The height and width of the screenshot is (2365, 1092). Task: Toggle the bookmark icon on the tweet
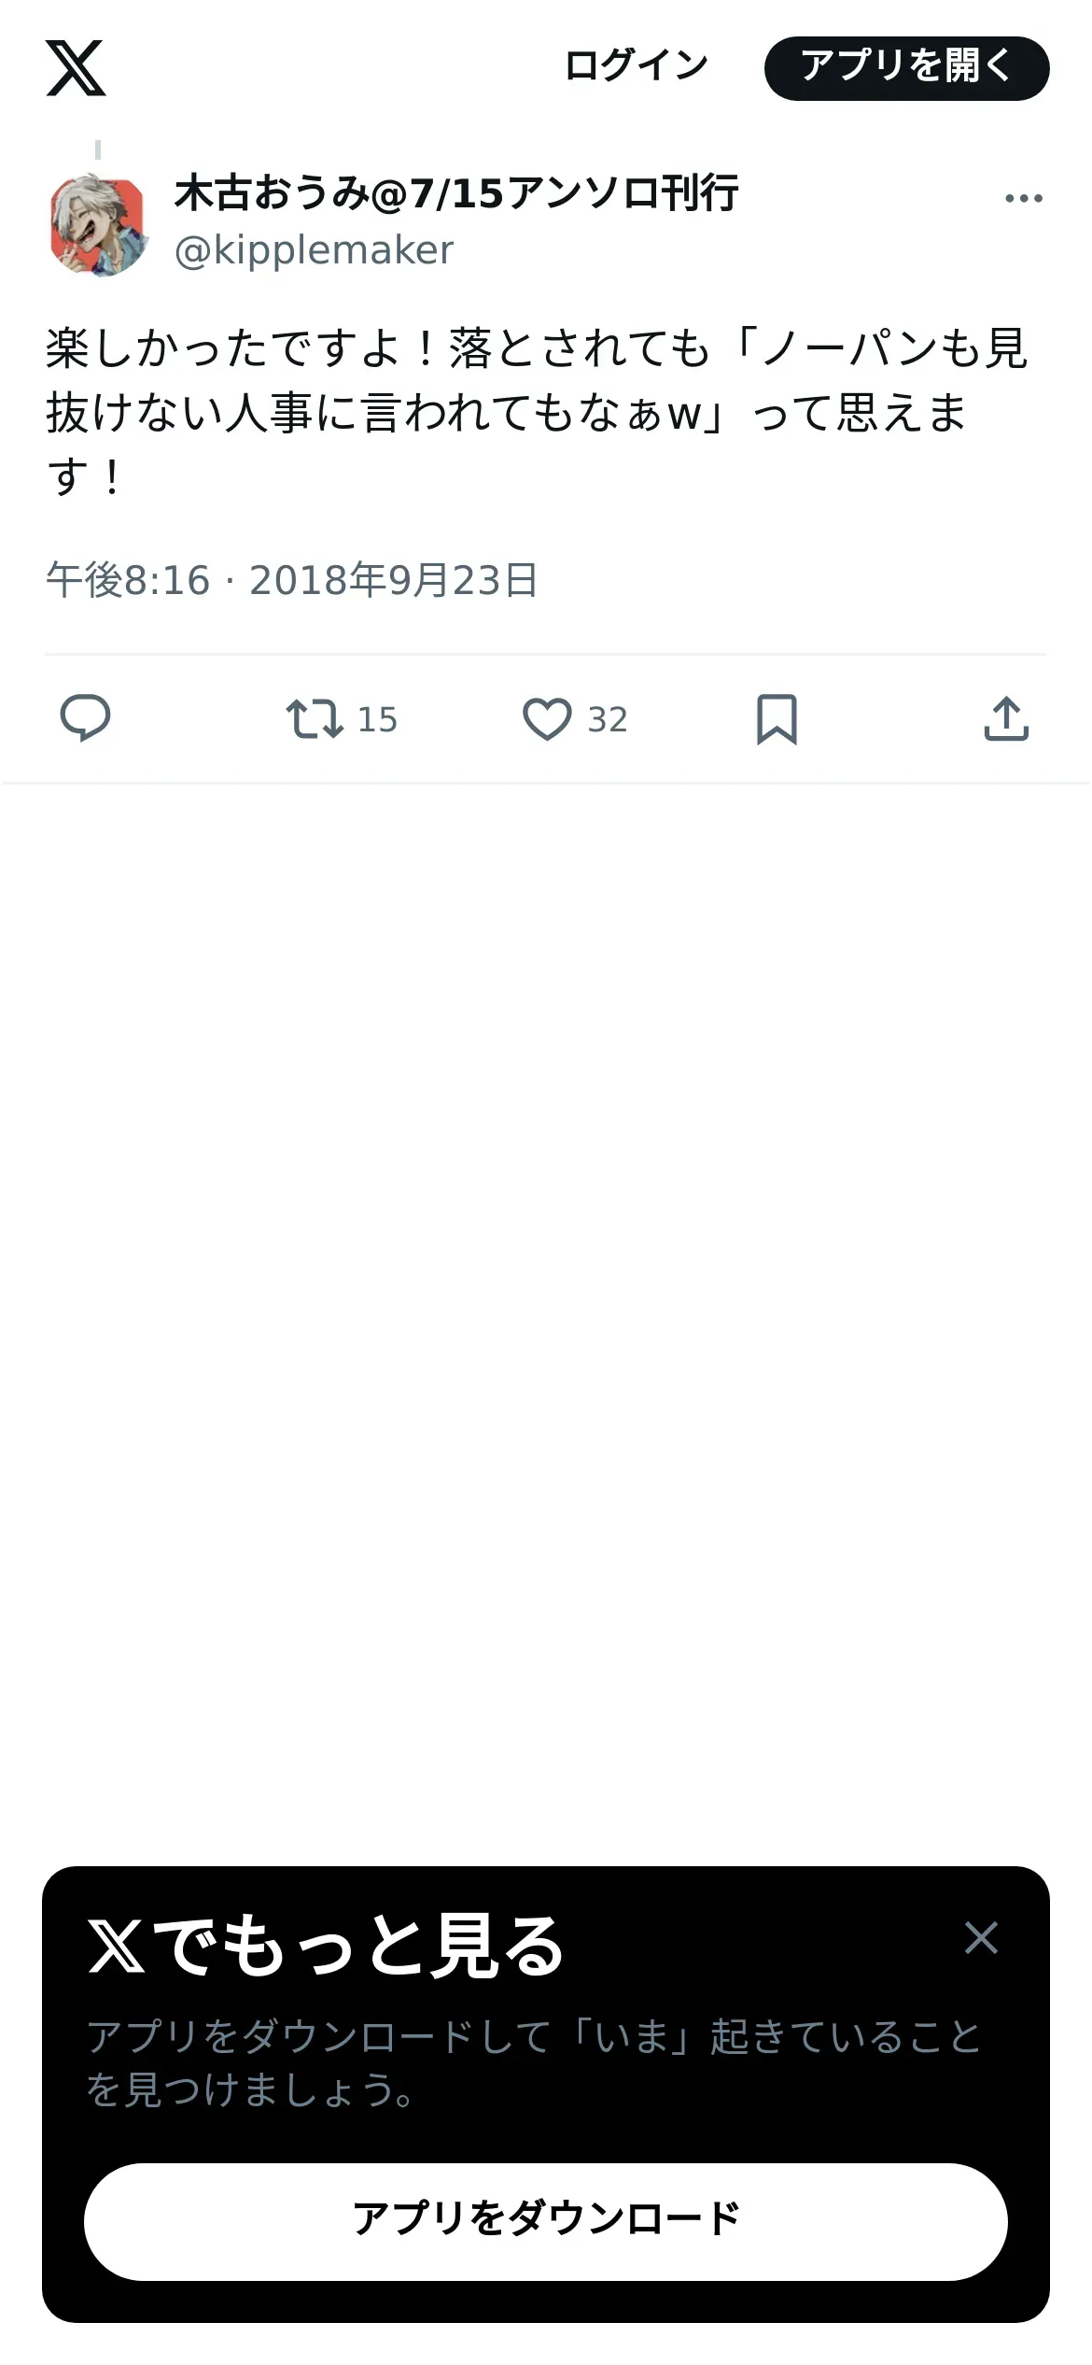pyautogui.click(x=777, y=719)
